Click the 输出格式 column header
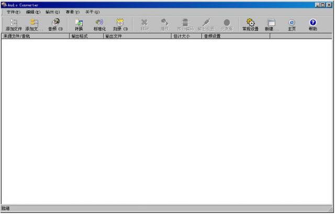This screenshot has height=214, width=335. [86, 36]
